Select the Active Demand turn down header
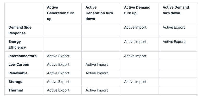This screenshot has width=212, height=98. point(176,10)
